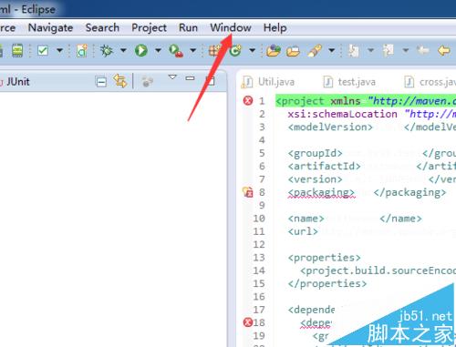This screenshot has height=347, width=456.
Task: Click the <name> tag on line 10
Action: 306,219
